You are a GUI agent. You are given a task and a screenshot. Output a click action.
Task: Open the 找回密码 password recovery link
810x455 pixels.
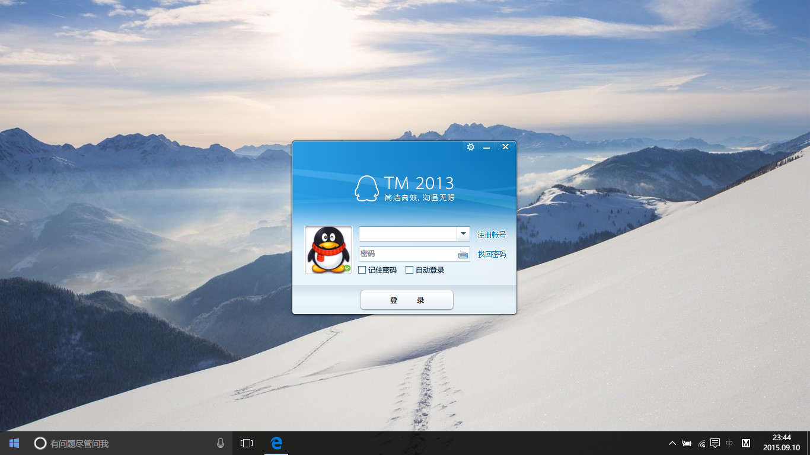pyautogui.click(x=492, y=254)
